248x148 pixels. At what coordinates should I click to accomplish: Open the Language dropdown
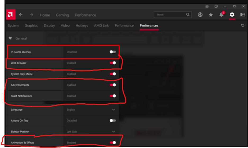[x=91, y=110]
